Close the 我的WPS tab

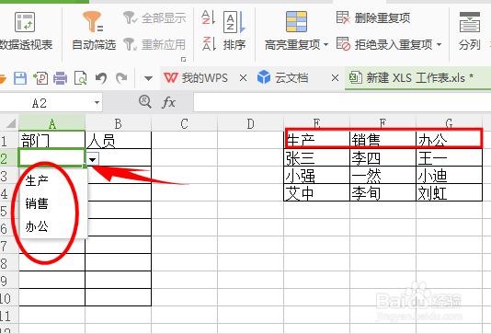(243, 77)
